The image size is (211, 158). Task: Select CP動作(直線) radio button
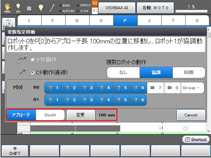tap(32, 72)
